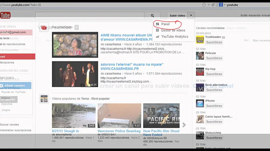Click Película channel avatar
Screen dimensions: 270x151
(200, 56)
